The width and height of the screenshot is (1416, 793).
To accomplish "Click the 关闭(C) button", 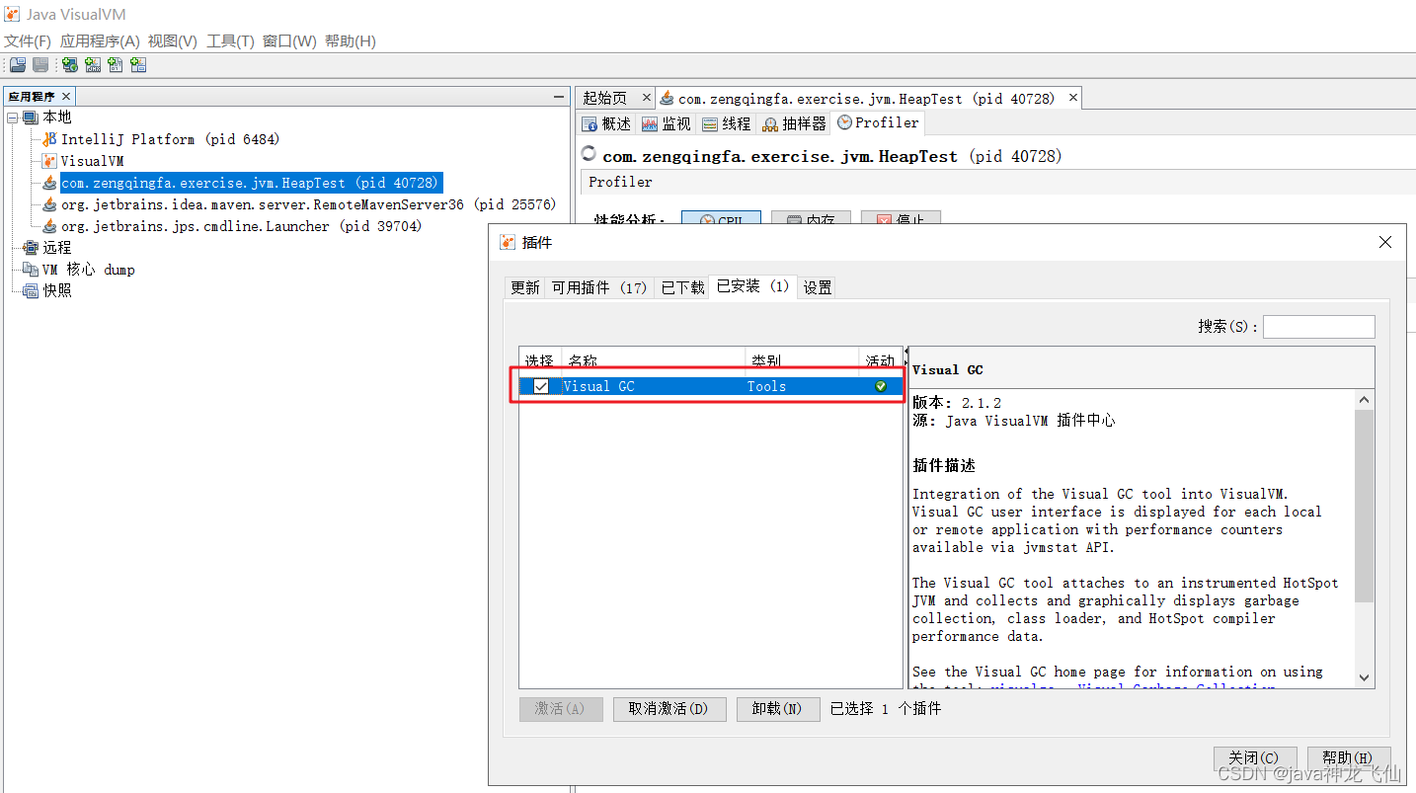I will click(x=1255, y=758).
